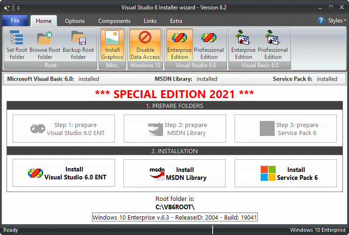
Task: Click the Root group label in ribbon
Action: click(x=50, y=65)
